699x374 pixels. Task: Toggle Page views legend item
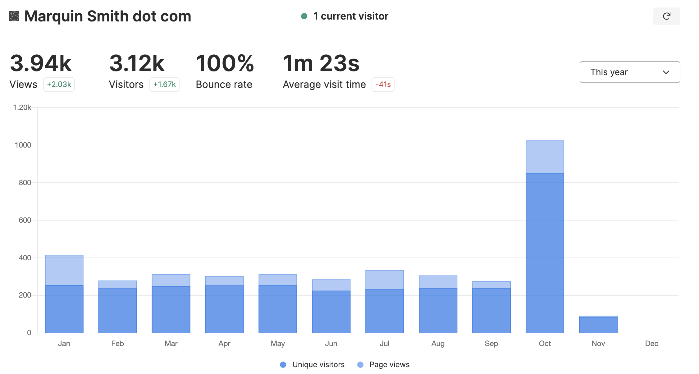pyautogui.click(x=389, y=364)
